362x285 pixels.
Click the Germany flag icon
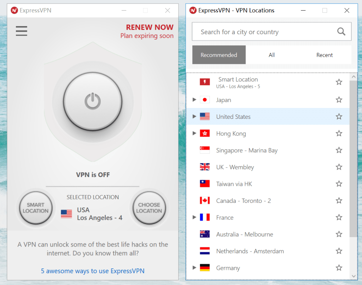point(205,268)
